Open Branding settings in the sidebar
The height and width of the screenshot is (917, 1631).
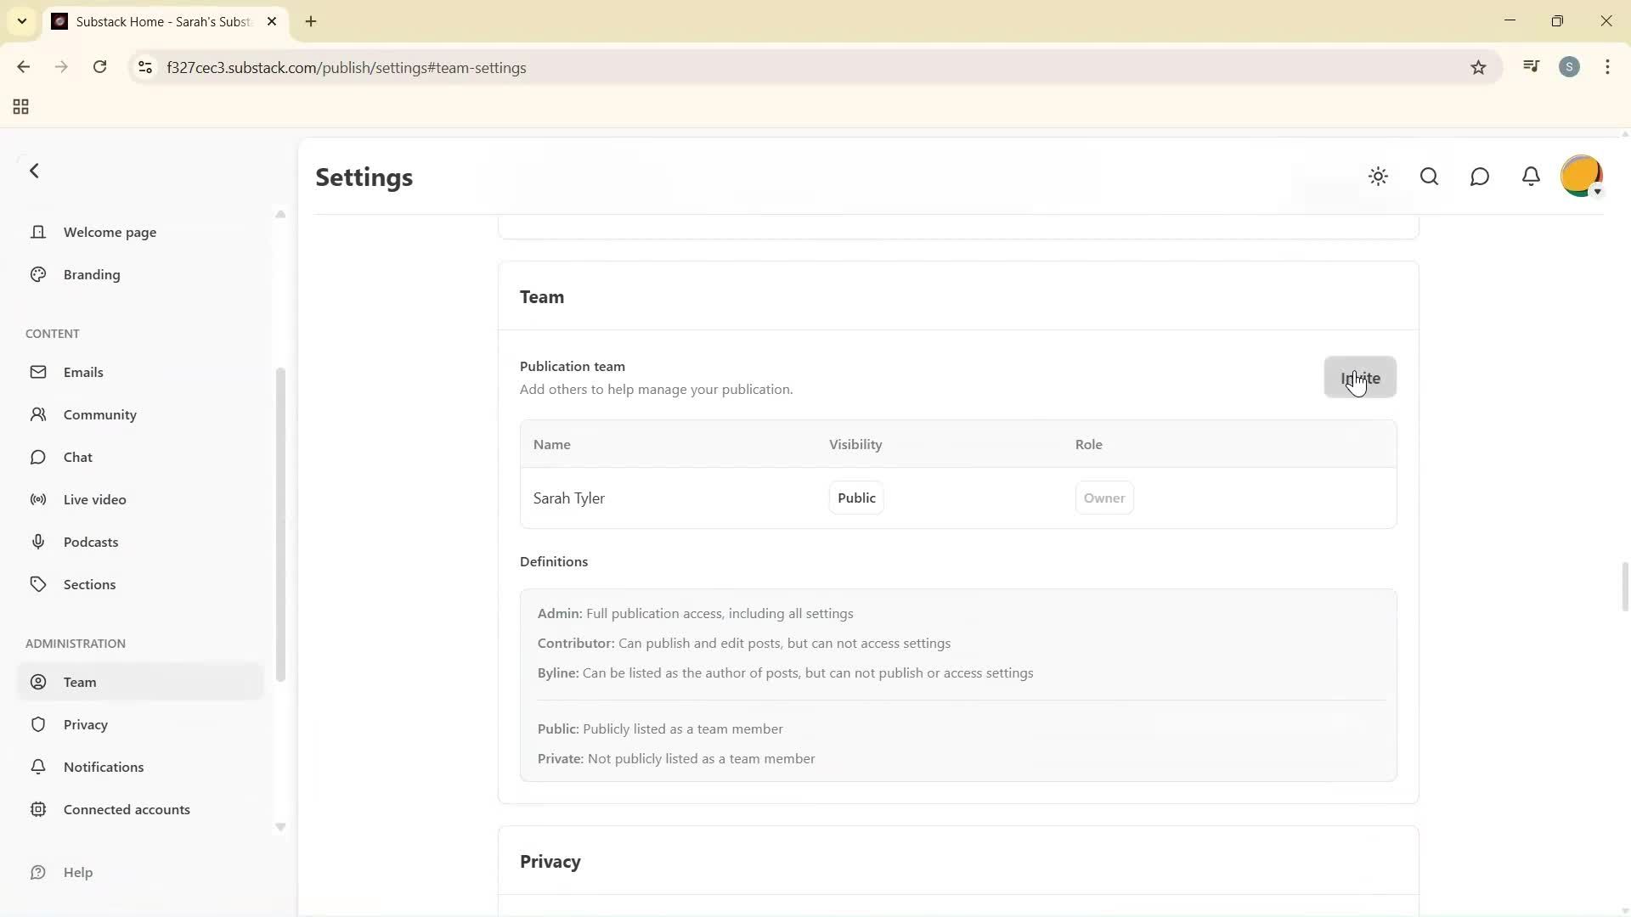[92, 274]
